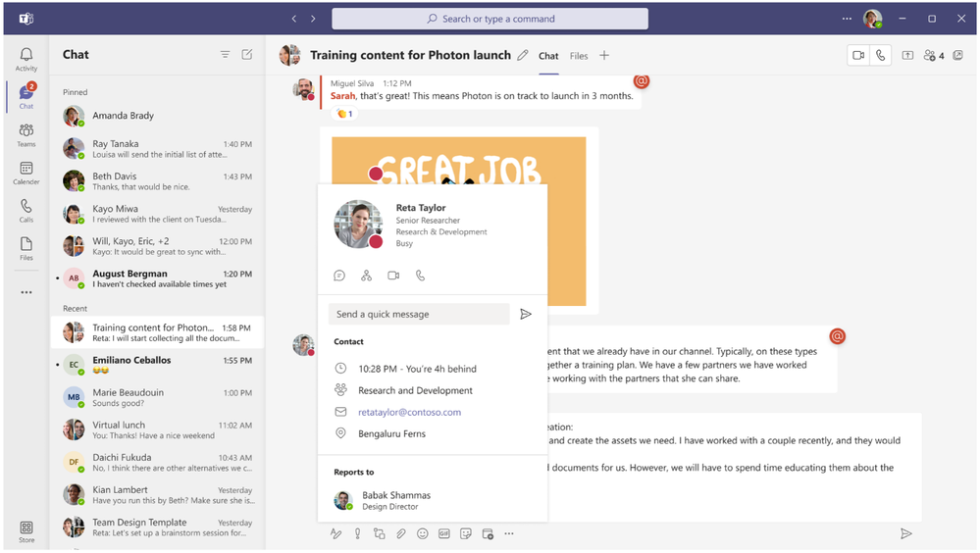Schedule a meeting from compose bar
The width and height of the screenshot is (980, 553).
coord(488,533)
